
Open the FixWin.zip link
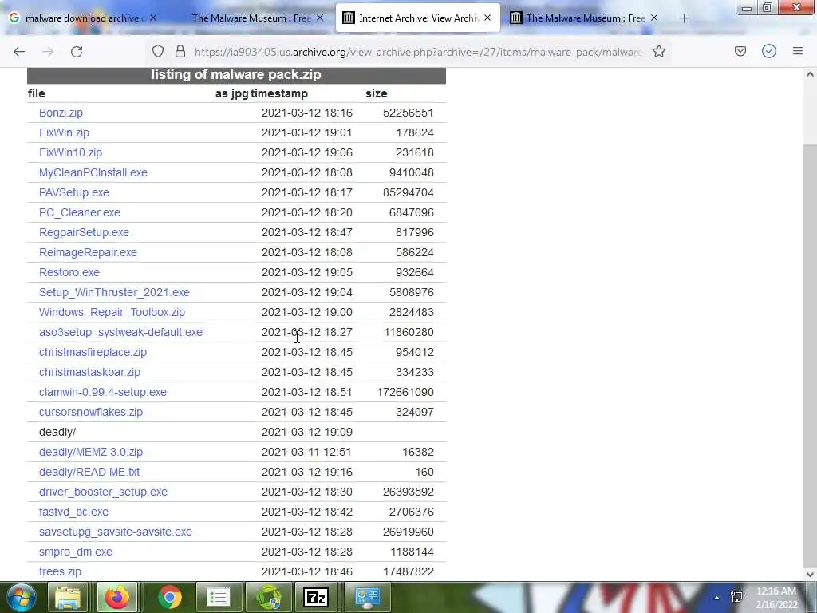(x=64, y=132)
